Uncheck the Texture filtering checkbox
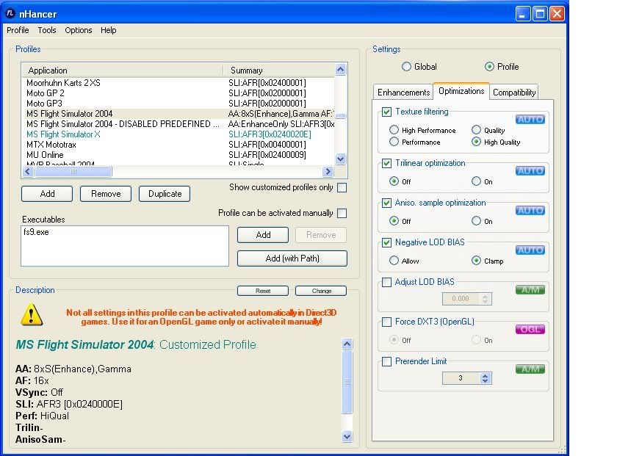 point(387,112)
